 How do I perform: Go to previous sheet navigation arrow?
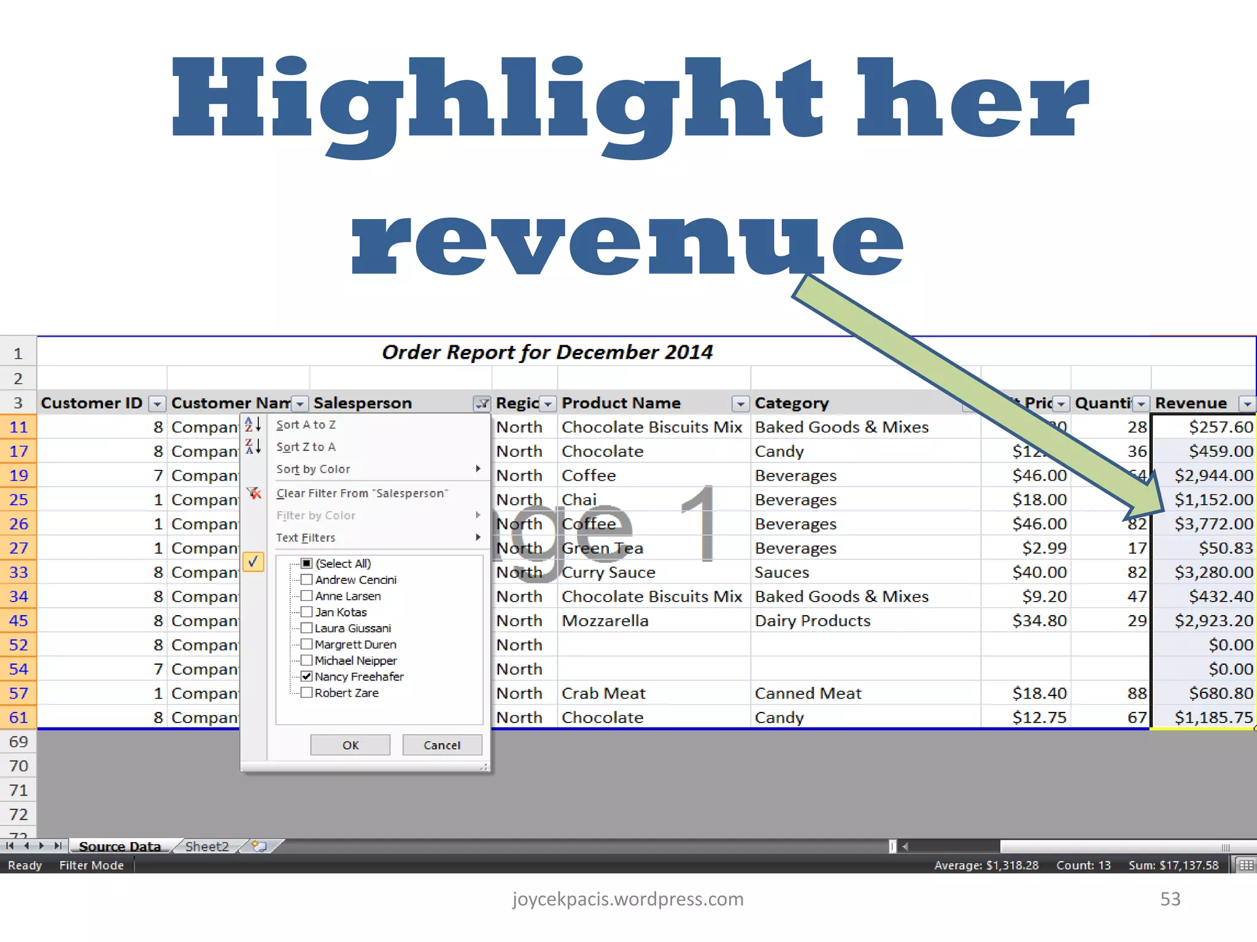pos(26,846)
